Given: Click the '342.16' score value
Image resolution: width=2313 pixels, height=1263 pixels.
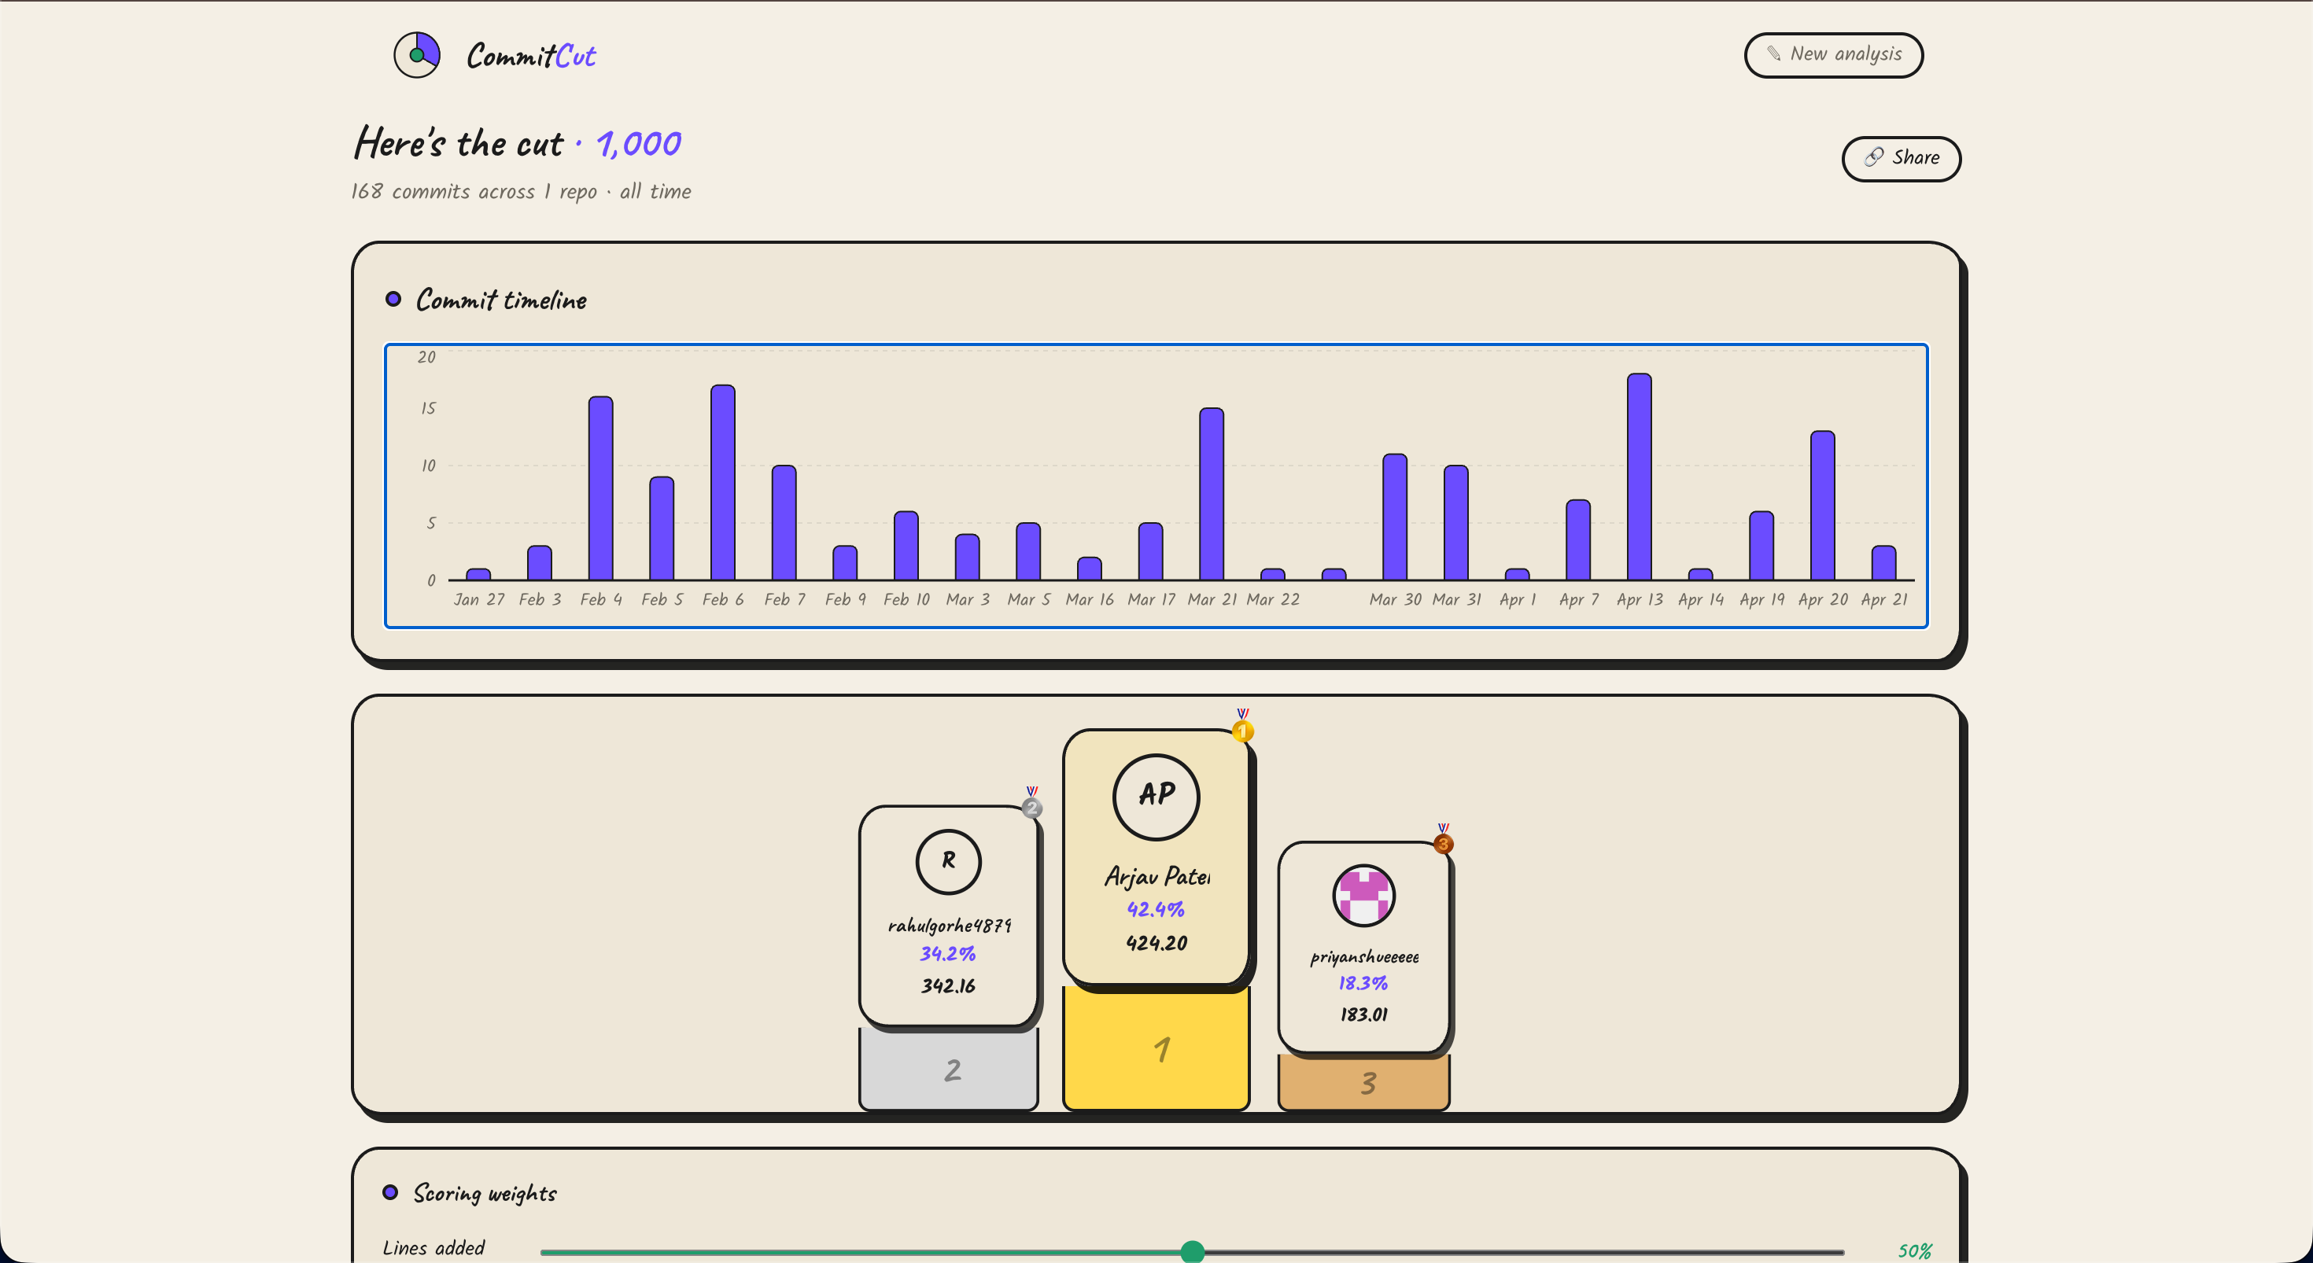Looking at the screenshot, I should tap(948, 985).
